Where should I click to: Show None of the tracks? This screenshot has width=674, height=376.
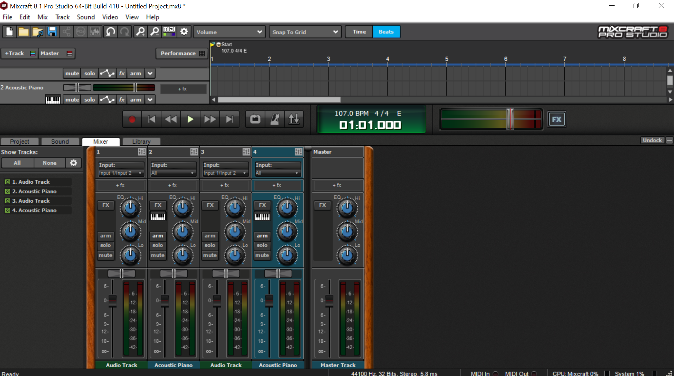(x=50, y=163)
